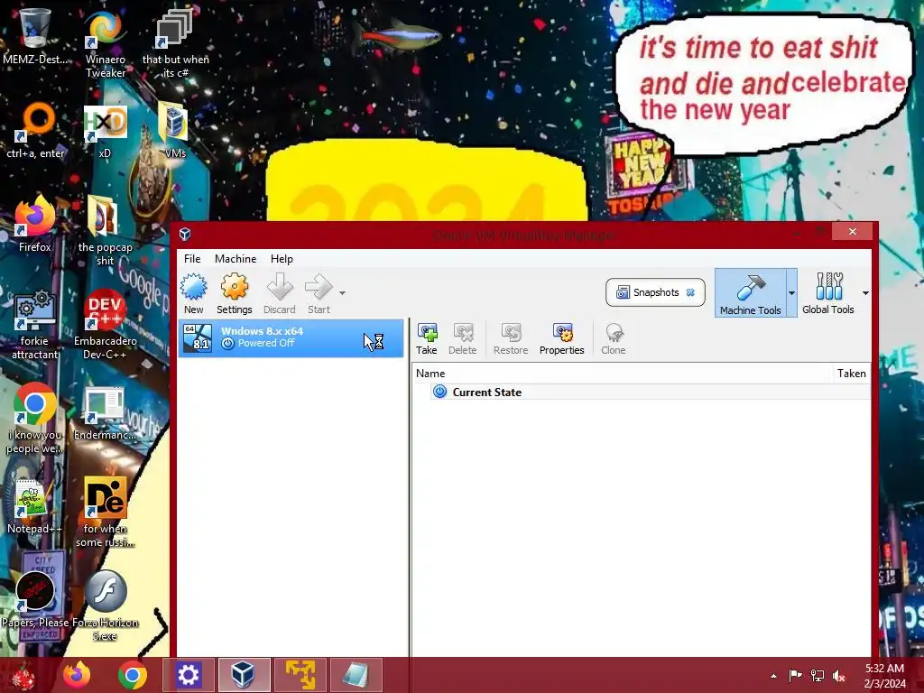Open the clock showing 5:32 AM
This screenshot has height=693, width=924.
point(884,675)
